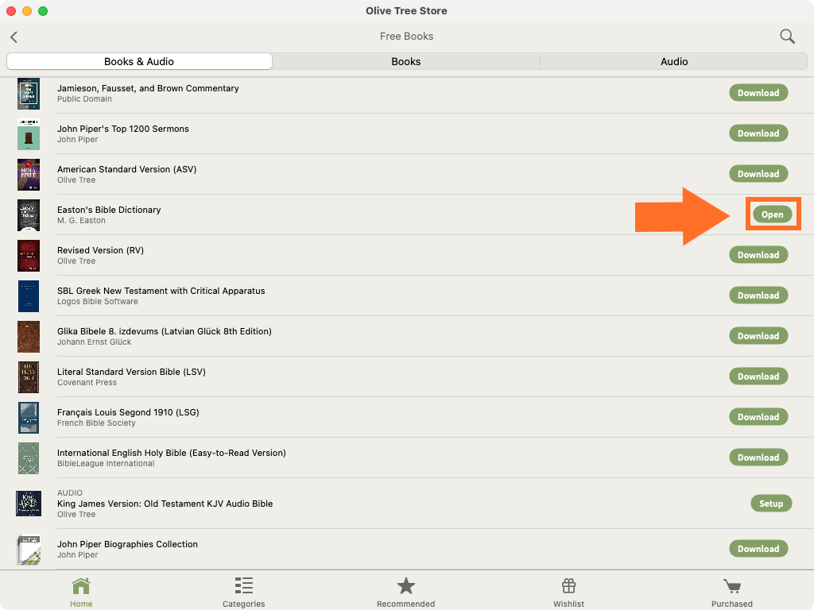Click the Johann Ernst Glück author text
This screenshot has width=814, height=610.
click(94, 342)
